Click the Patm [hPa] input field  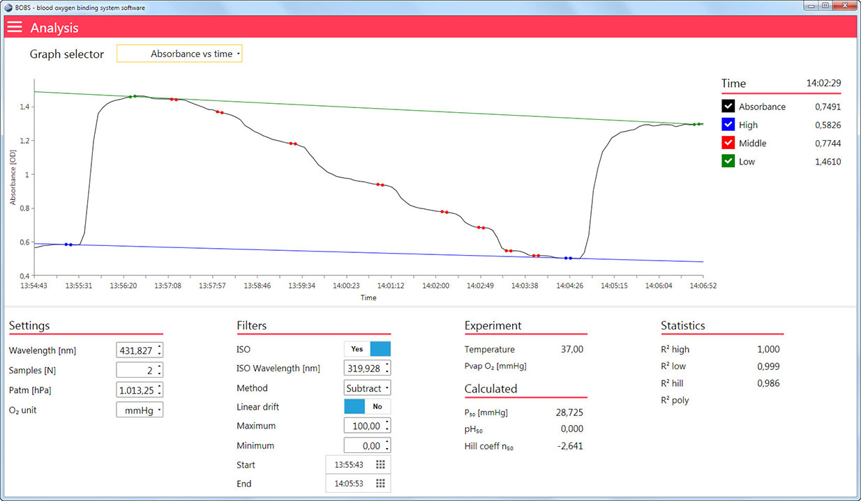140,390
